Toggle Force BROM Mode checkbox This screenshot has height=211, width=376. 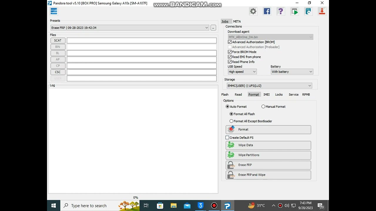pyautogui.click(x=230, y=52)
